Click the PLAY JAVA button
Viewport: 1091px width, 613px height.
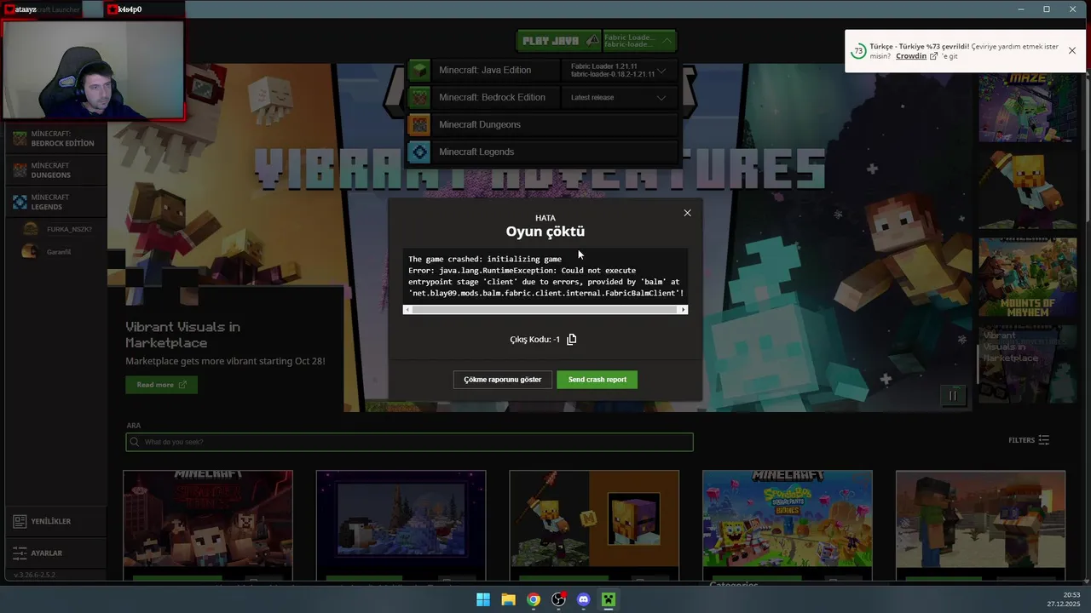[559, 40]
